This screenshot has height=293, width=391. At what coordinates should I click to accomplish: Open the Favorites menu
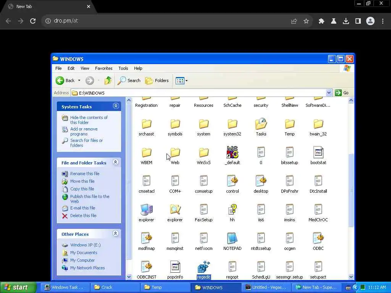[104, 68]
